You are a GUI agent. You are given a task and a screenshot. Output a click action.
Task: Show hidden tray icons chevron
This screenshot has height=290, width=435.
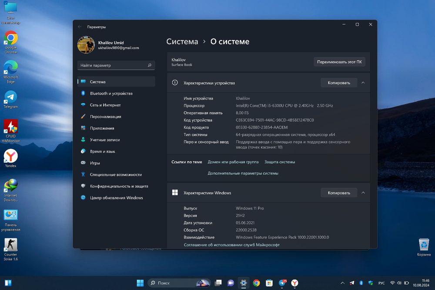click(x=343, y=283)
